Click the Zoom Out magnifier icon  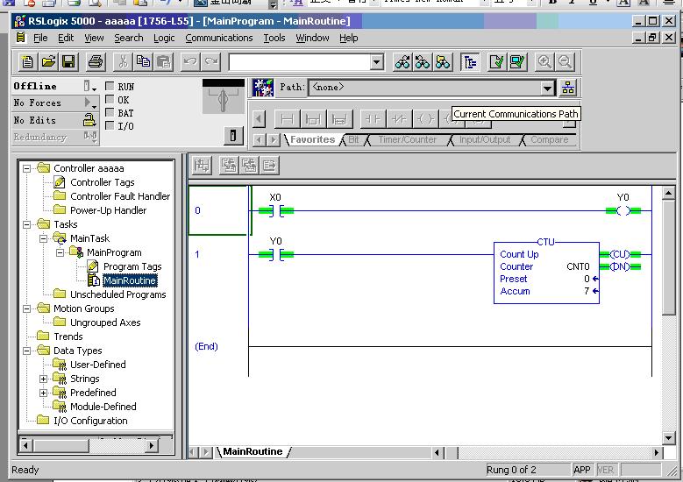coord(565,61)
